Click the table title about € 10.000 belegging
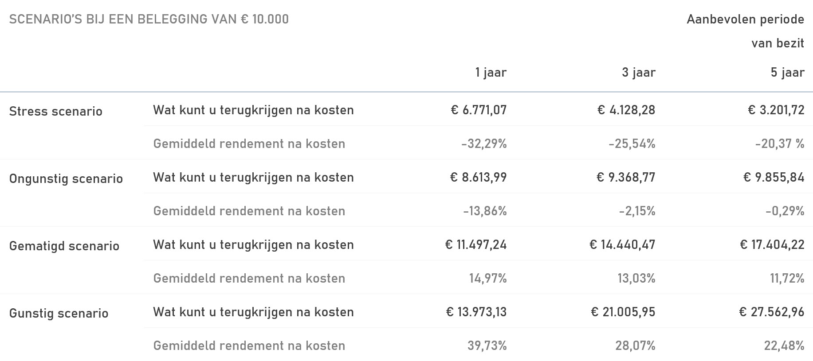 [x=149, y=19]
